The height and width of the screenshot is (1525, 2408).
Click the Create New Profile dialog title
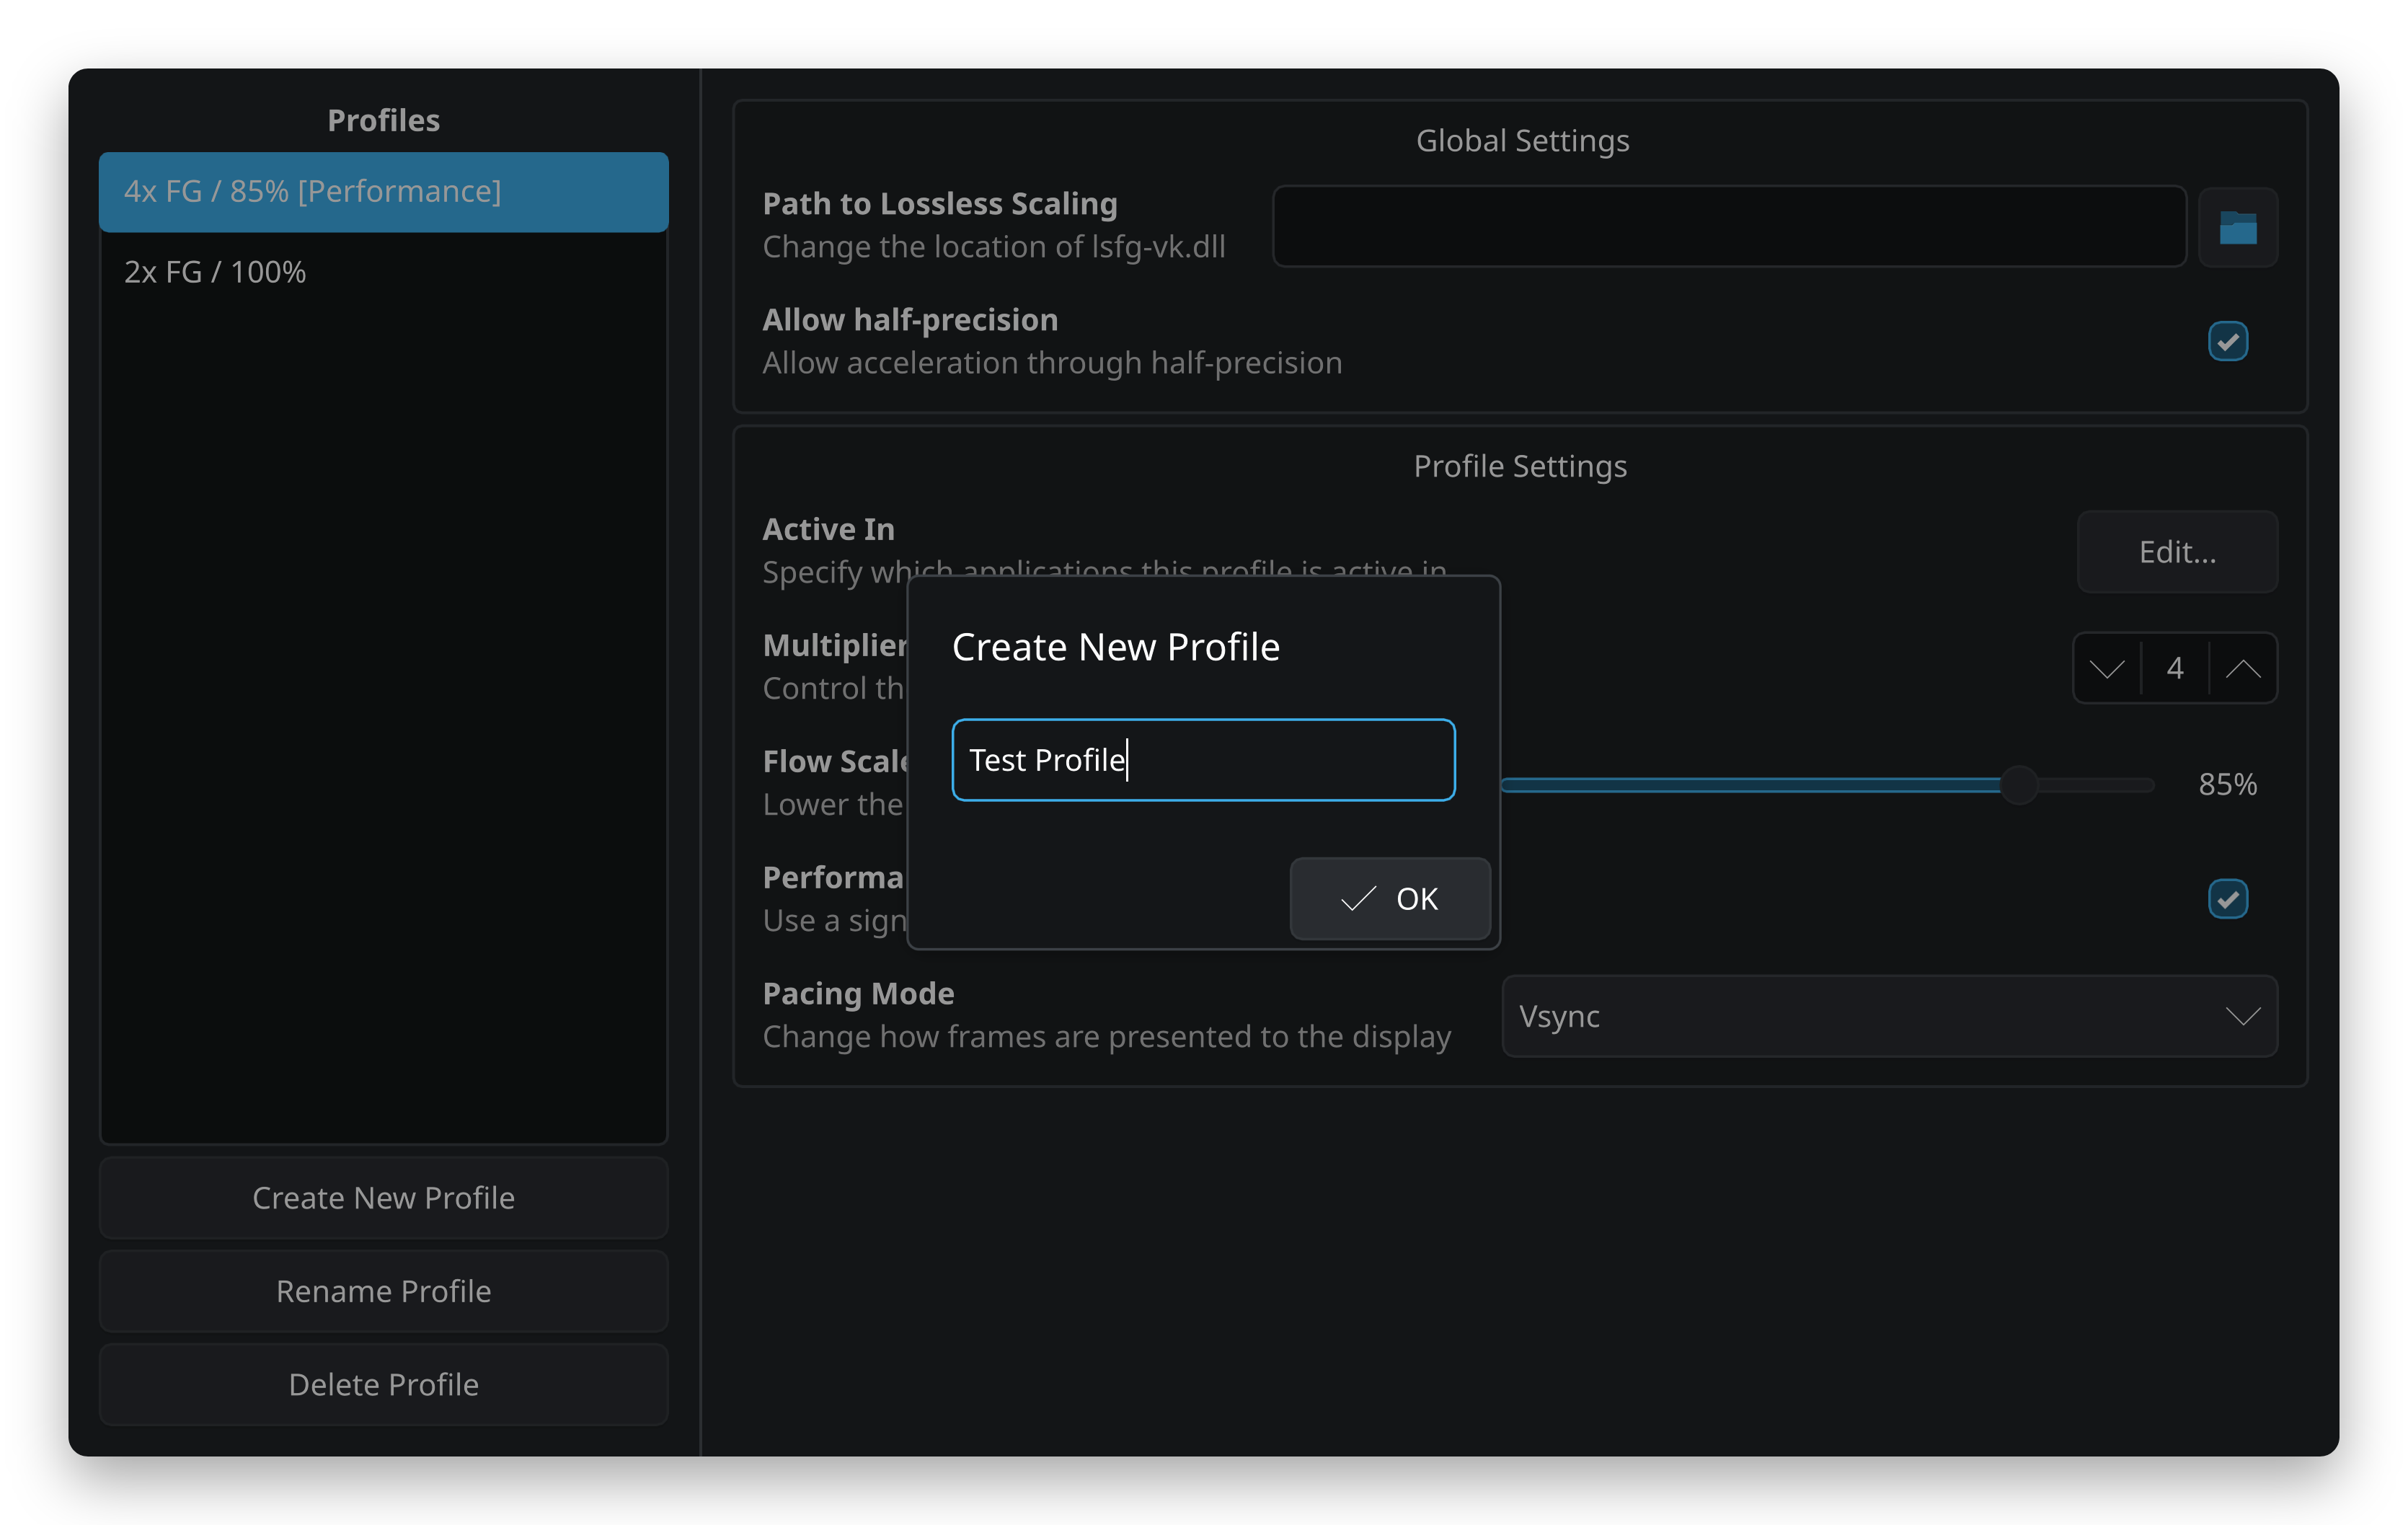pos(1115,647)
